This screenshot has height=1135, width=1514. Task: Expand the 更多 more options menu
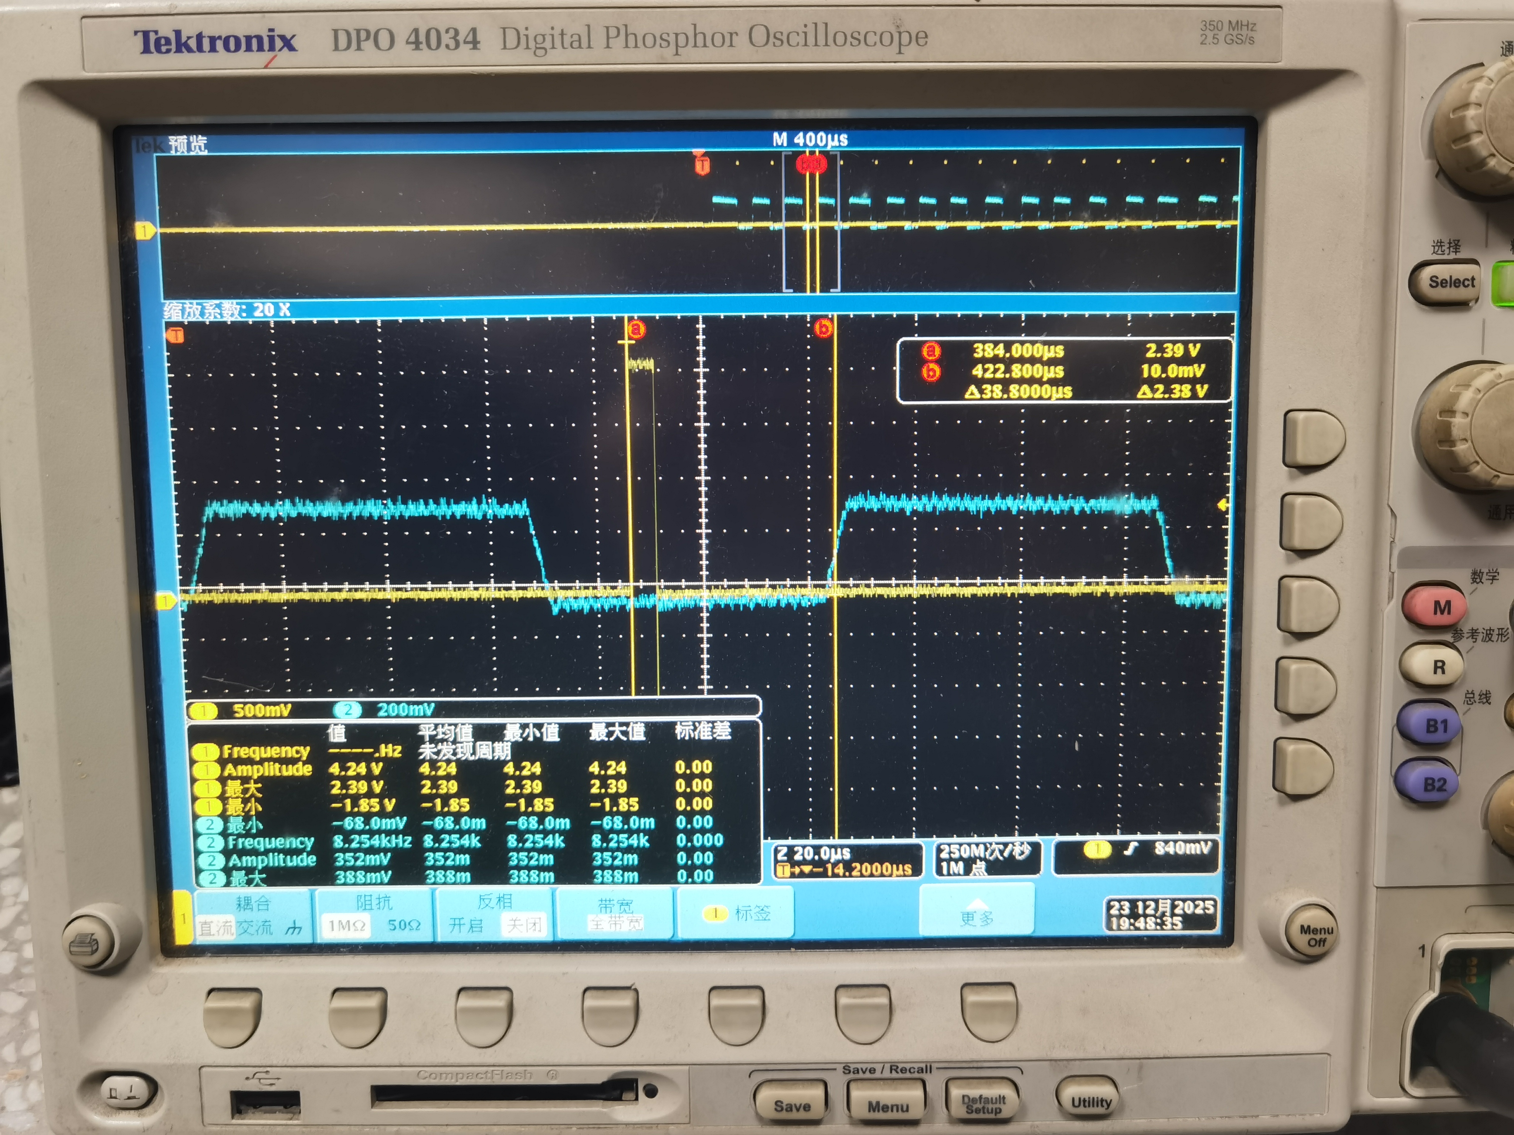pos(976,913)
